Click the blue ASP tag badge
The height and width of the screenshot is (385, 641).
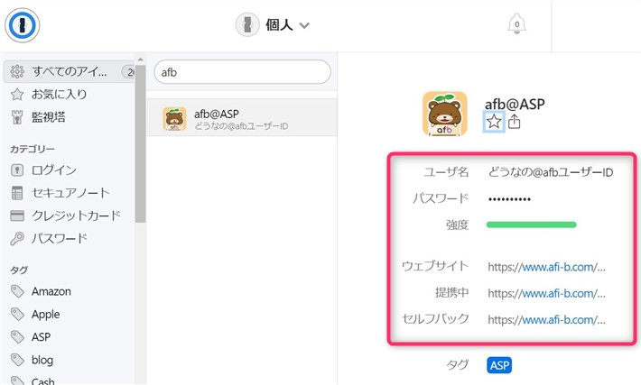(499, 365)
